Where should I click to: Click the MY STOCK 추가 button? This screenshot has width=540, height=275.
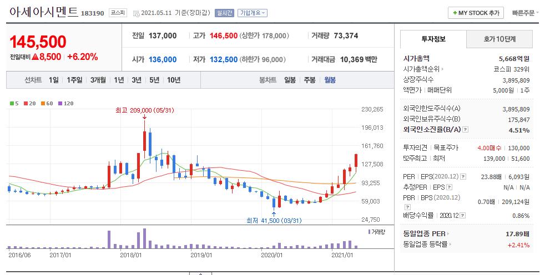click(x=476, y=13)
